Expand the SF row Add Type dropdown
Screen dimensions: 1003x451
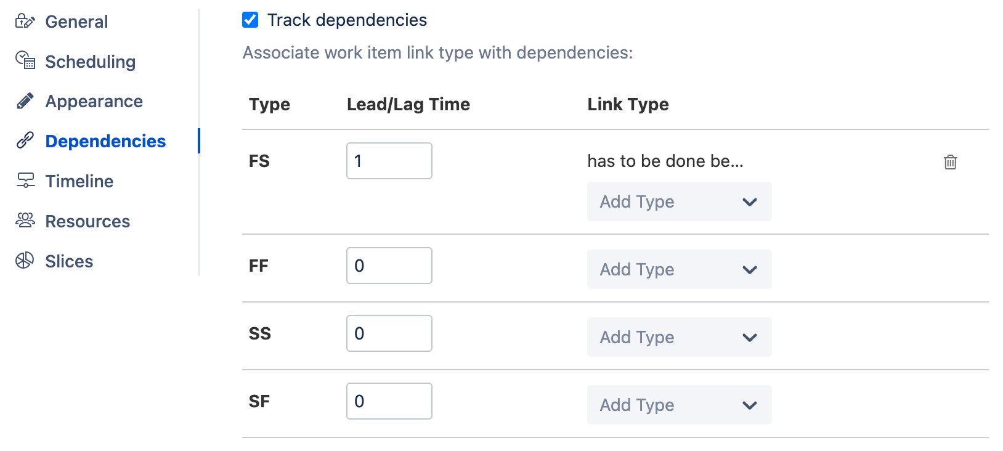coord(679,405)
